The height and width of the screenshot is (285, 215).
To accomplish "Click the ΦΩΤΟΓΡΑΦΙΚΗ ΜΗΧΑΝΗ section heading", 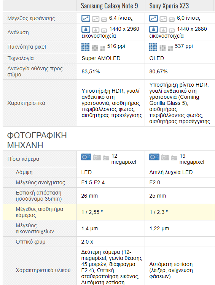I will click(37, 140).
